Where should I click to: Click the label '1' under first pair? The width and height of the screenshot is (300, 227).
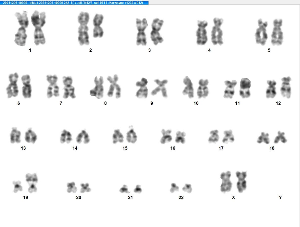(30, 50)
